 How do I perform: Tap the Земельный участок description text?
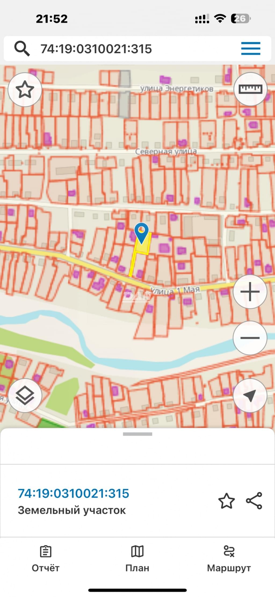[x=72, y=510]
